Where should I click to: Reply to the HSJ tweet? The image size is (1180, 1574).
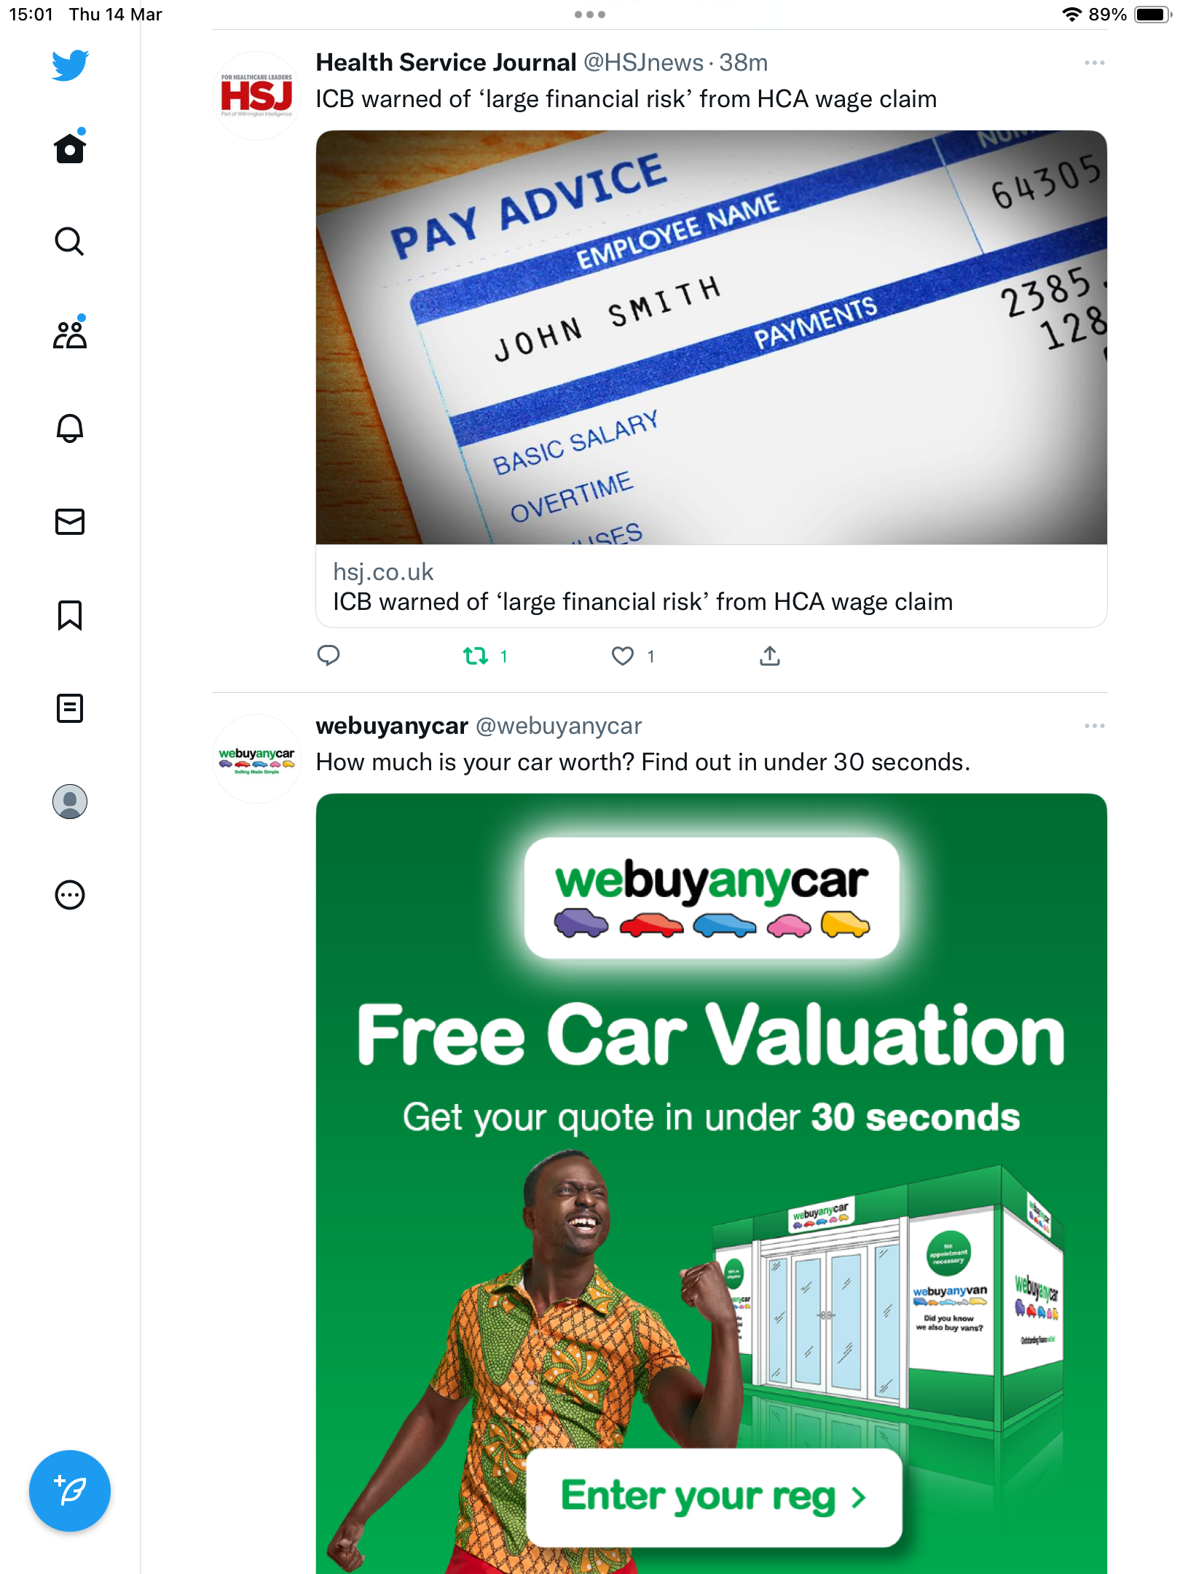329,656
